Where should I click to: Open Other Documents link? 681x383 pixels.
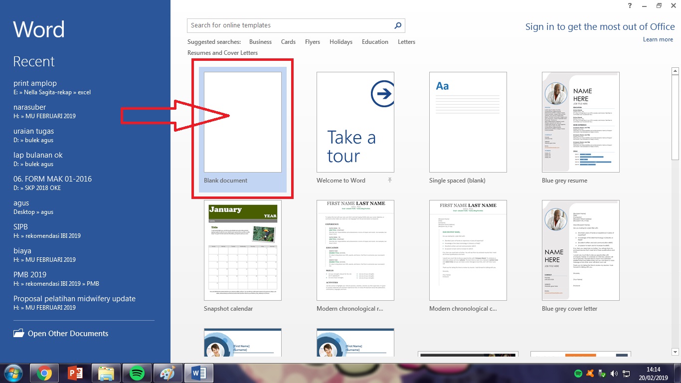[68, 334]
